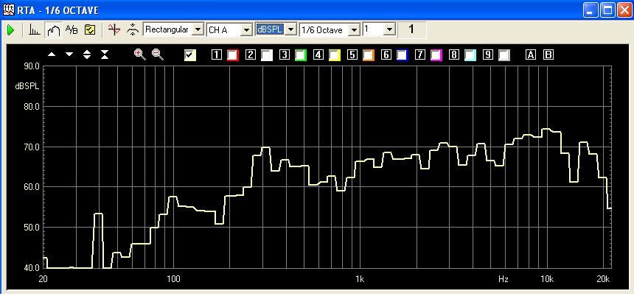The height and width of the screenshot is (299, 634).
Task: Open the yellow checklist settings icon
Action: point(90,29)
